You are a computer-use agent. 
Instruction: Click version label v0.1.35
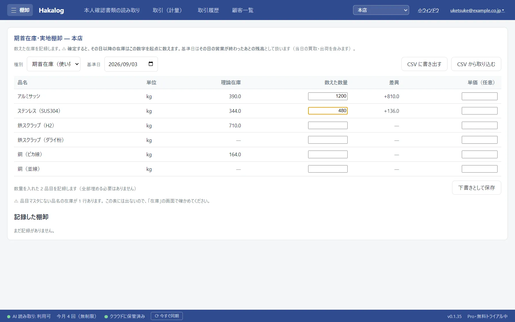coord(454,316)
